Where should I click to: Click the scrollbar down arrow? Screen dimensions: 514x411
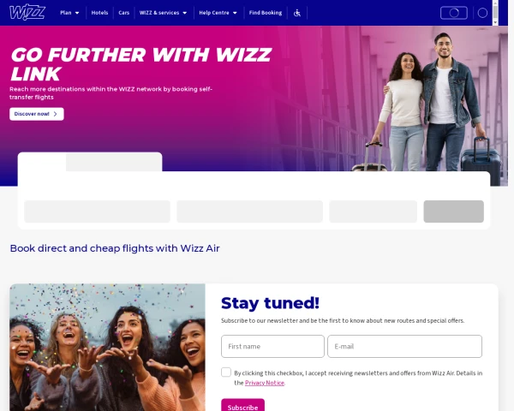coord(495,22)
